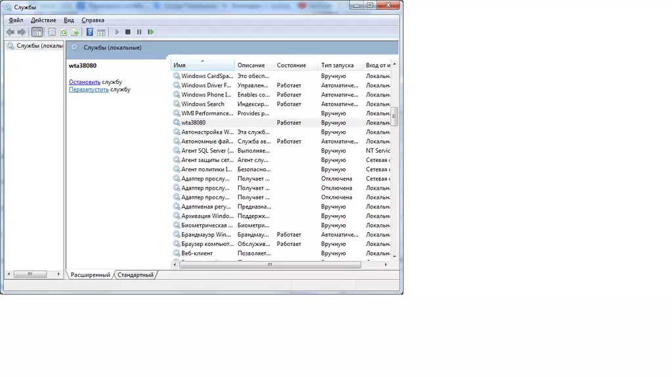Select the Браузер компьют... service row

281,244
